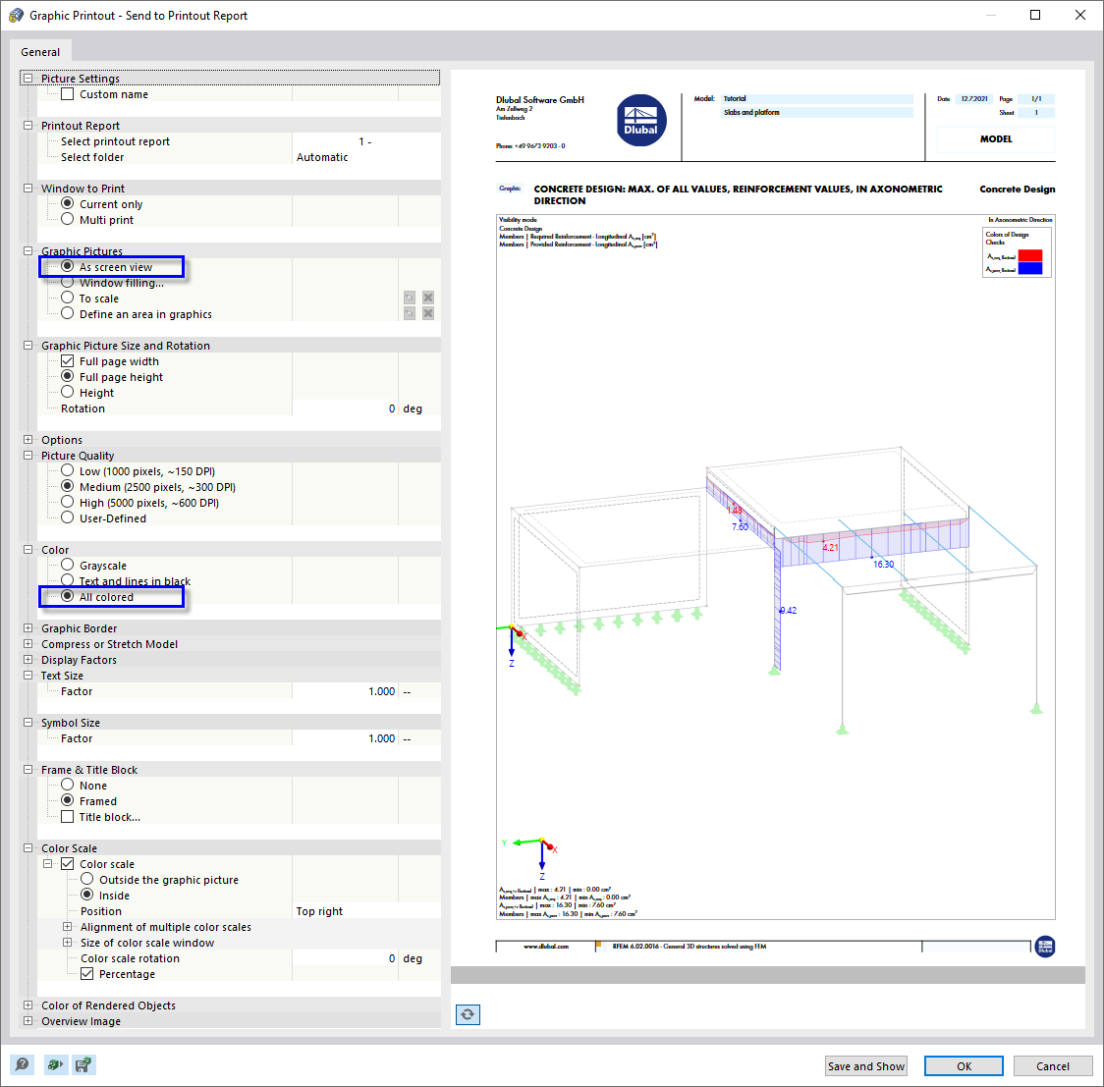The width and height of the screenshot is (1104, 1087).
Task: Expand the Display Factors section
Action: (x=28, y=660)
